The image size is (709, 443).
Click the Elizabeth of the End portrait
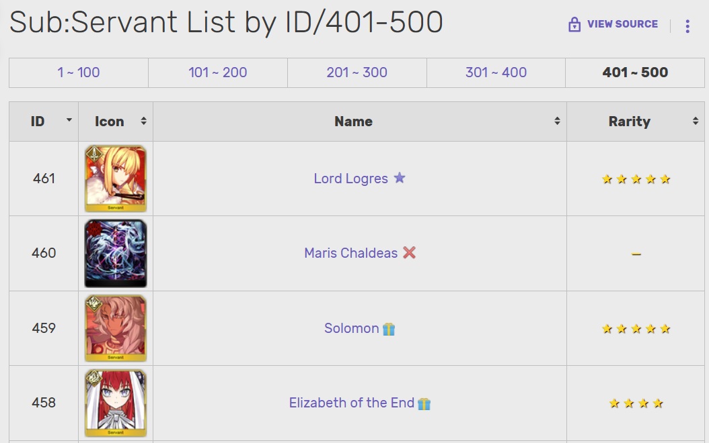point(116,403)
